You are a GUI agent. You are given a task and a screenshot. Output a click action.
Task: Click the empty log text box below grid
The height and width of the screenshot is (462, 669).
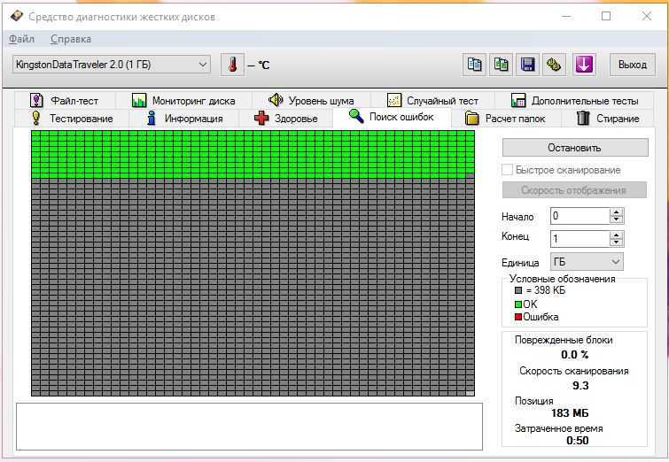[250, 427]
